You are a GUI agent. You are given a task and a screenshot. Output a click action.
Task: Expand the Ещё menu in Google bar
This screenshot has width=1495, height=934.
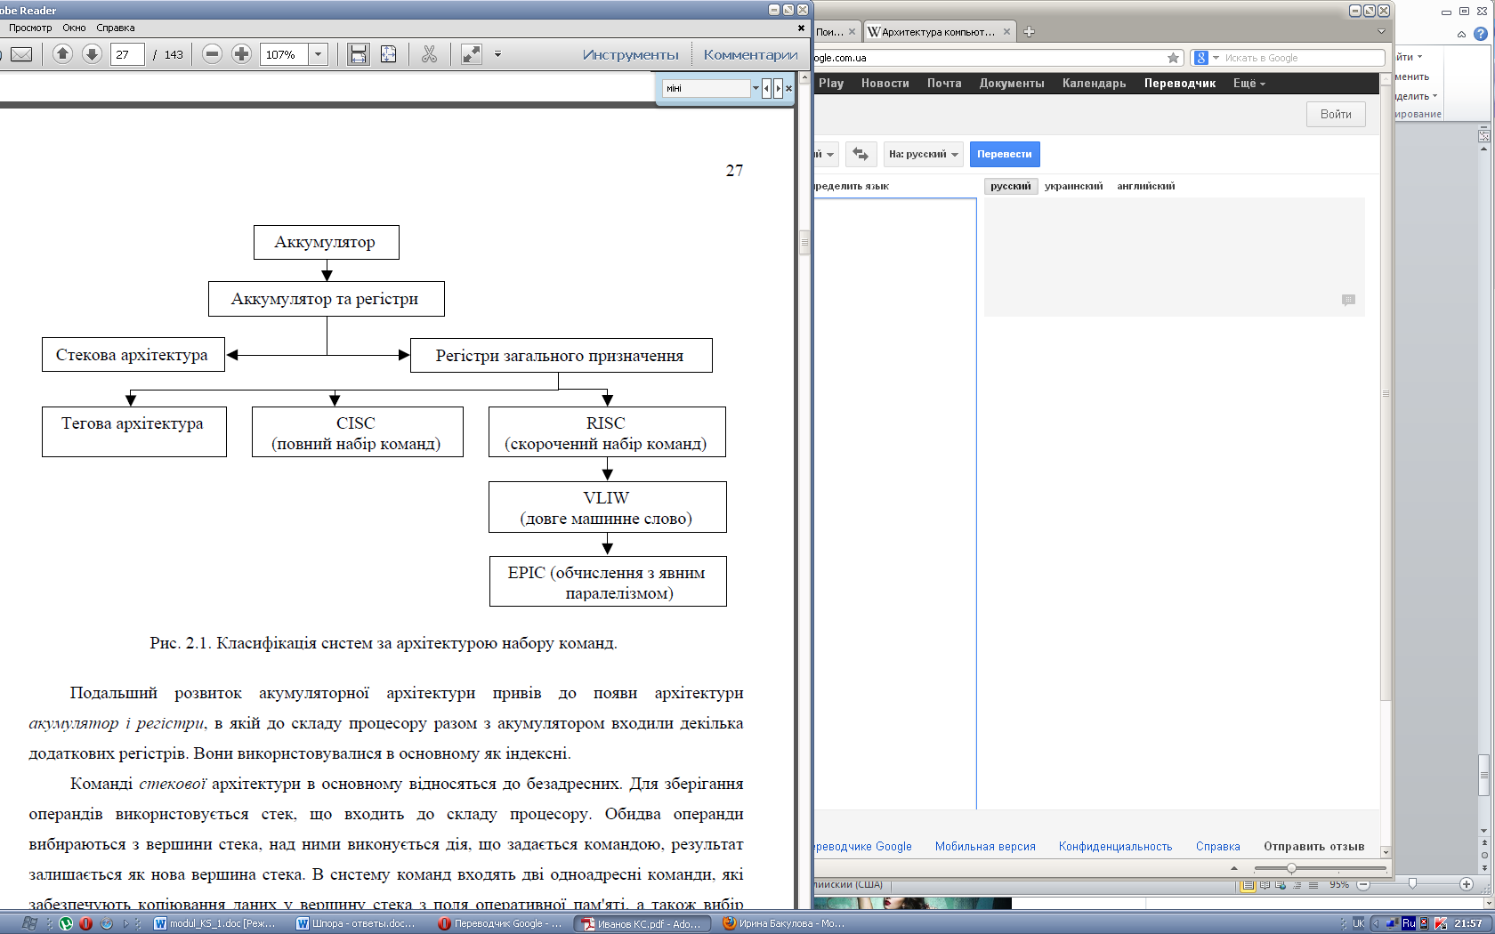click(1249, 83)
